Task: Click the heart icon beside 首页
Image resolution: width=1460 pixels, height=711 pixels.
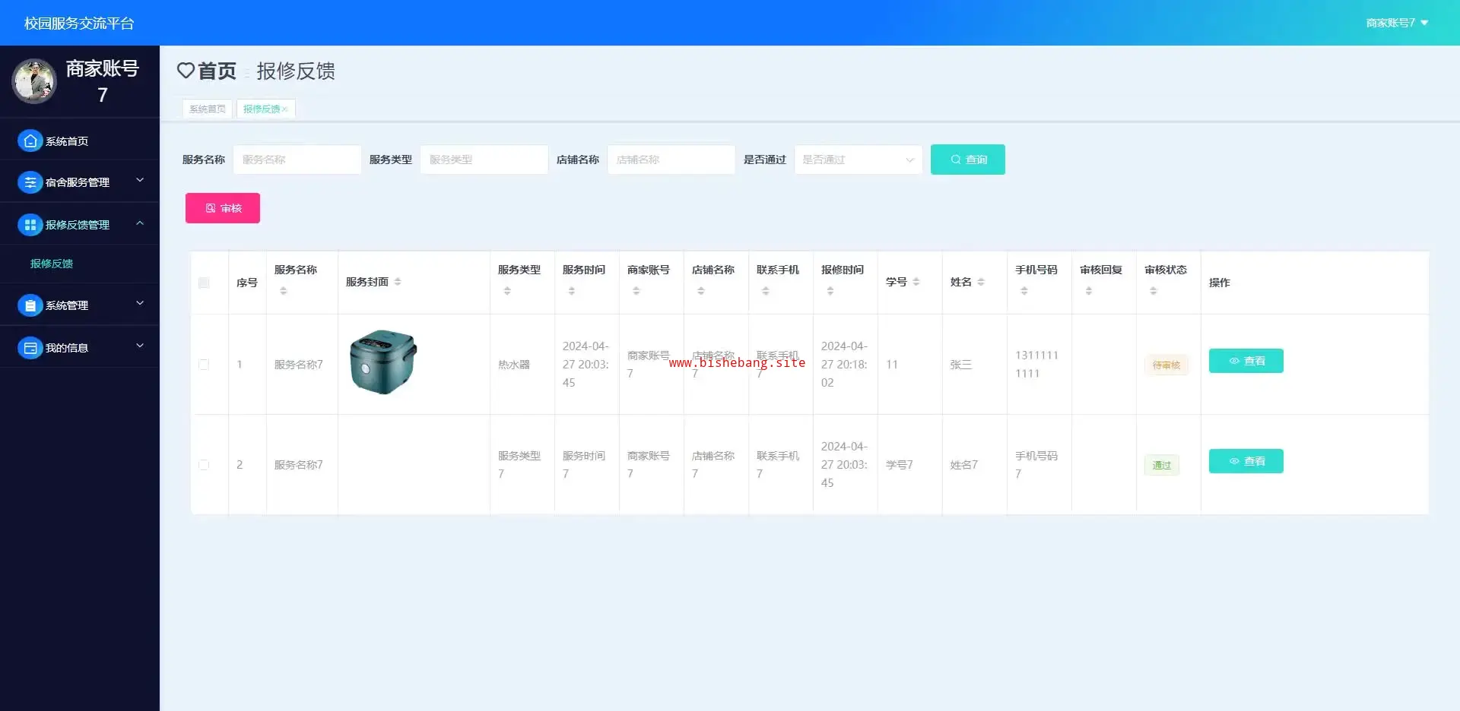Action: 186,71
